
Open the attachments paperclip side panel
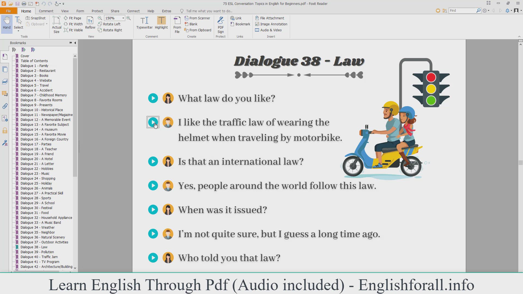[5, 106]
